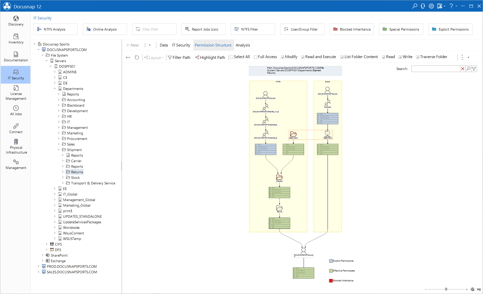
Task: Toggle Read and Execute checkbox
Action: [x=303, y=57]
